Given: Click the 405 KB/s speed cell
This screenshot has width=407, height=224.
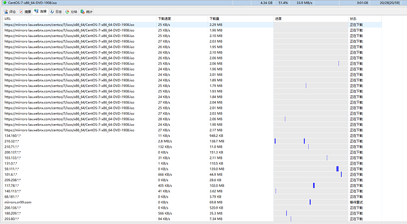Looking at the screenshot, I should 165,185.
